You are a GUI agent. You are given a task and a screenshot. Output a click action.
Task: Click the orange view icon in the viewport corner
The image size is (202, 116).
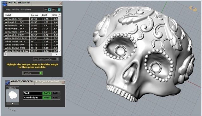click(193, 9)
